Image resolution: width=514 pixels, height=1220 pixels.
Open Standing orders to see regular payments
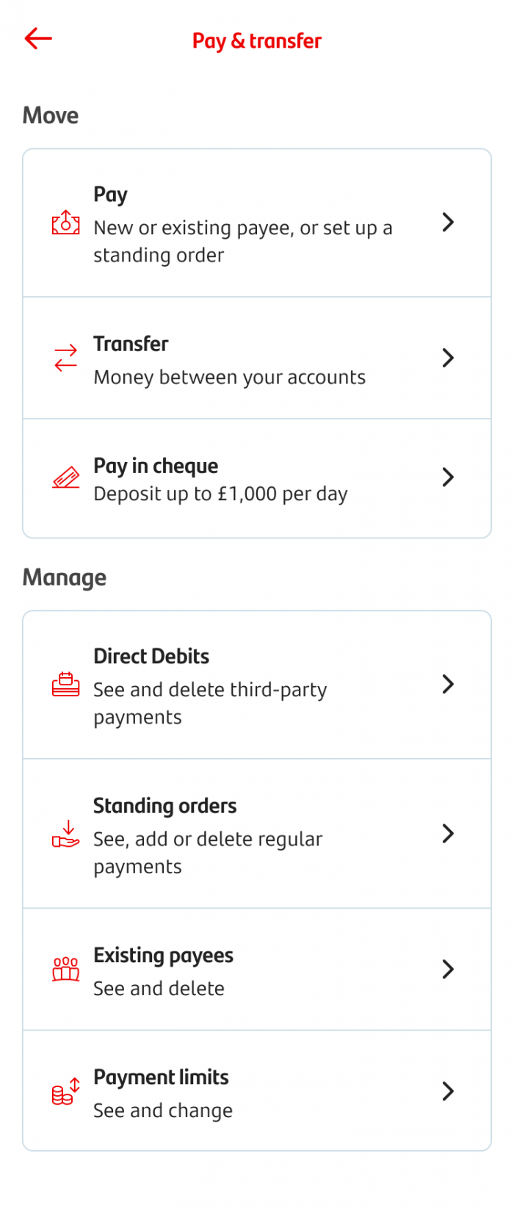tap(257, 834)
